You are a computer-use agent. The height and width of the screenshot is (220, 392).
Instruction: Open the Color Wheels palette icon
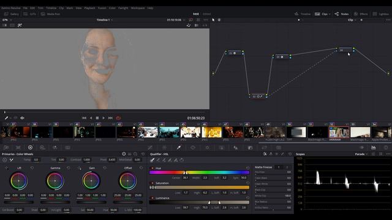(x=30, y=148)
